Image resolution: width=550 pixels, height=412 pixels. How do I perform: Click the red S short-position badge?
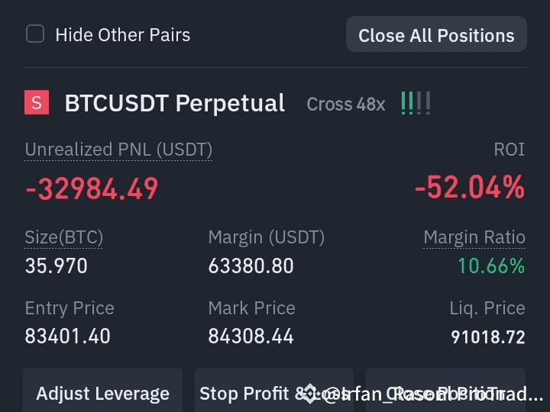(x=37, y=102)
